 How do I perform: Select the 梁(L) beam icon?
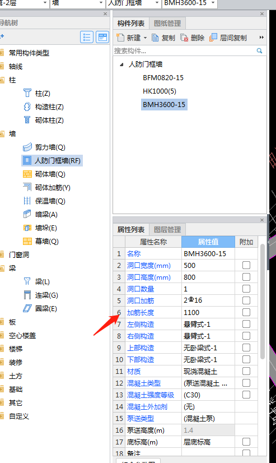(27, 281)
